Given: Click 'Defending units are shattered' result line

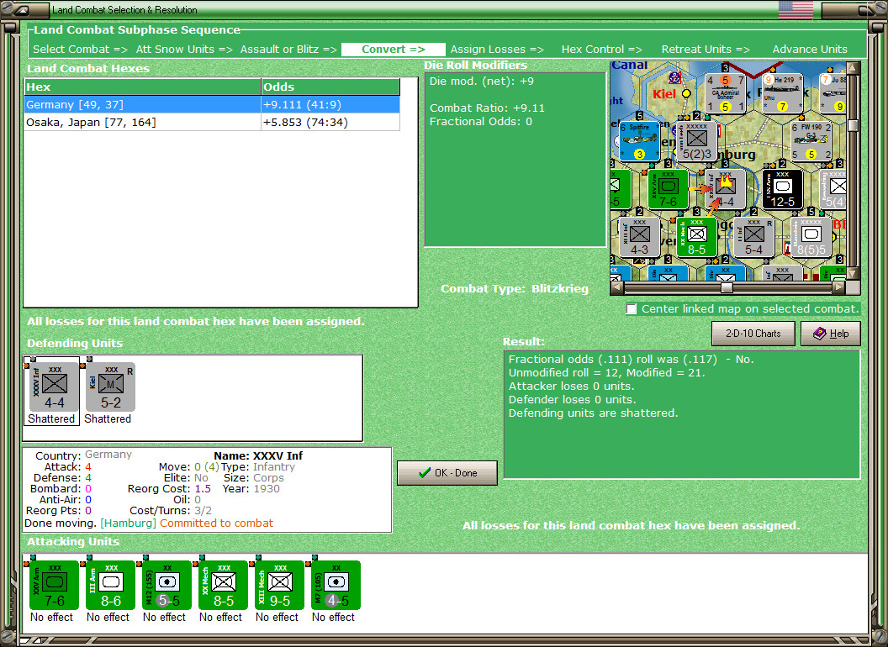Looking at the screenshot, I should pos(593,413).
